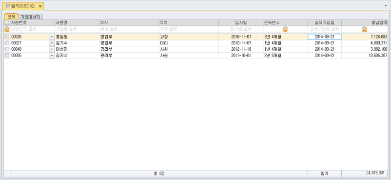Click total payment 7,126,083
This screenshot has width=391, height=180.
pos(379,37)
